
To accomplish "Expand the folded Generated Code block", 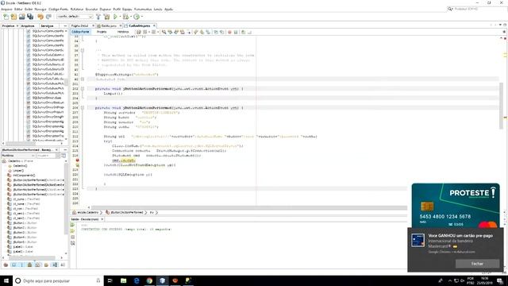I will [83, 79].
